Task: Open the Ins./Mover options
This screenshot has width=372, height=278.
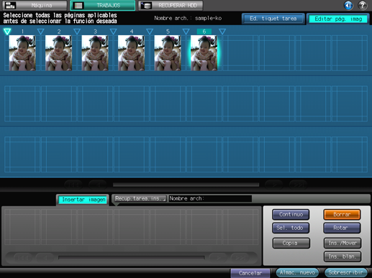Action: [342, 243]
